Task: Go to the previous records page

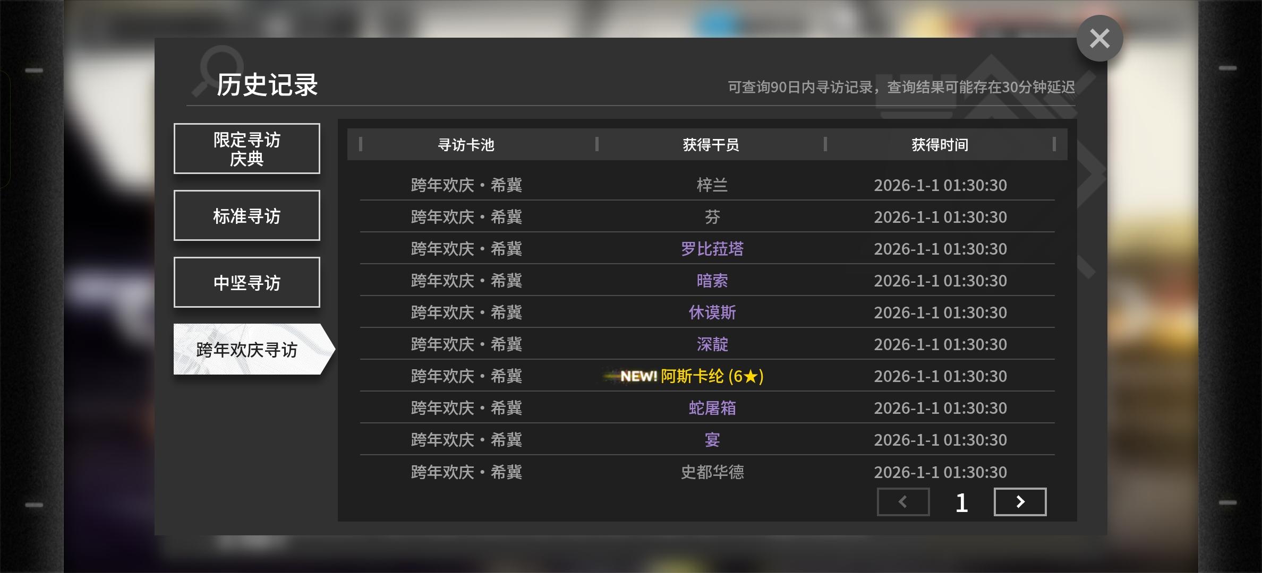Action: 903,502
